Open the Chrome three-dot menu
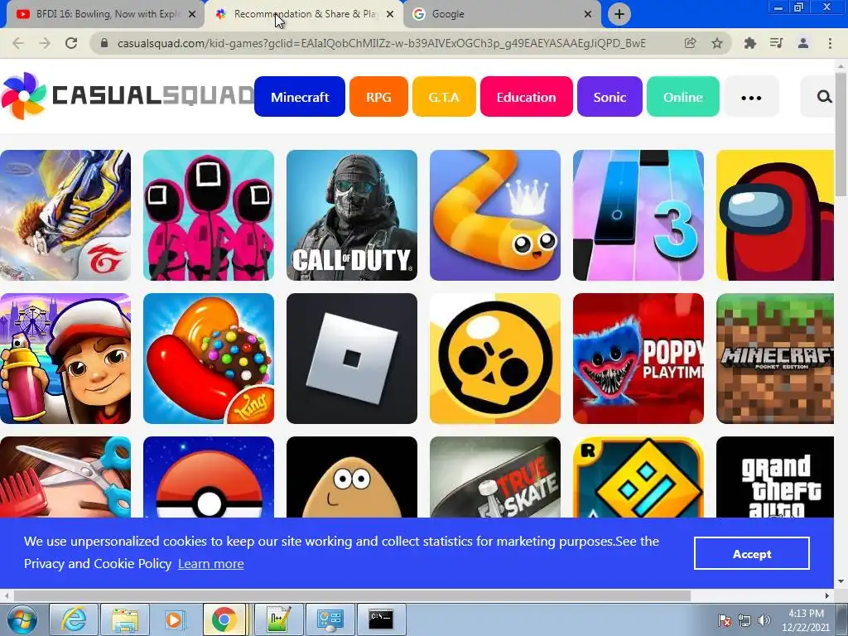The height and width of the screenshot is (636, 848). pyautogui.click(x=830, y=43)
